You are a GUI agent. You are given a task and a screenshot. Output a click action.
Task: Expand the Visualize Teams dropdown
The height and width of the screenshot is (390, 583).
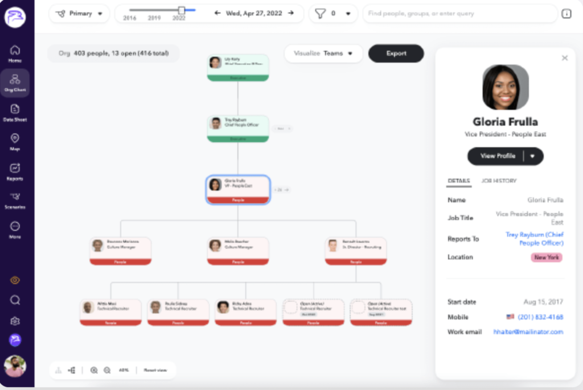coord(323,54)
